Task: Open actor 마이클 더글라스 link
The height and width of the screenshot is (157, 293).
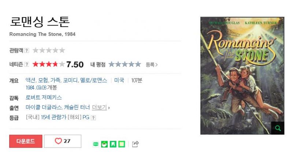Action: [x=44, y=107]
